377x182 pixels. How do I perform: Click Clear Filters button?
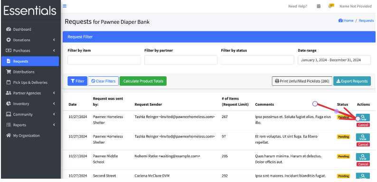tap(104, 81)
